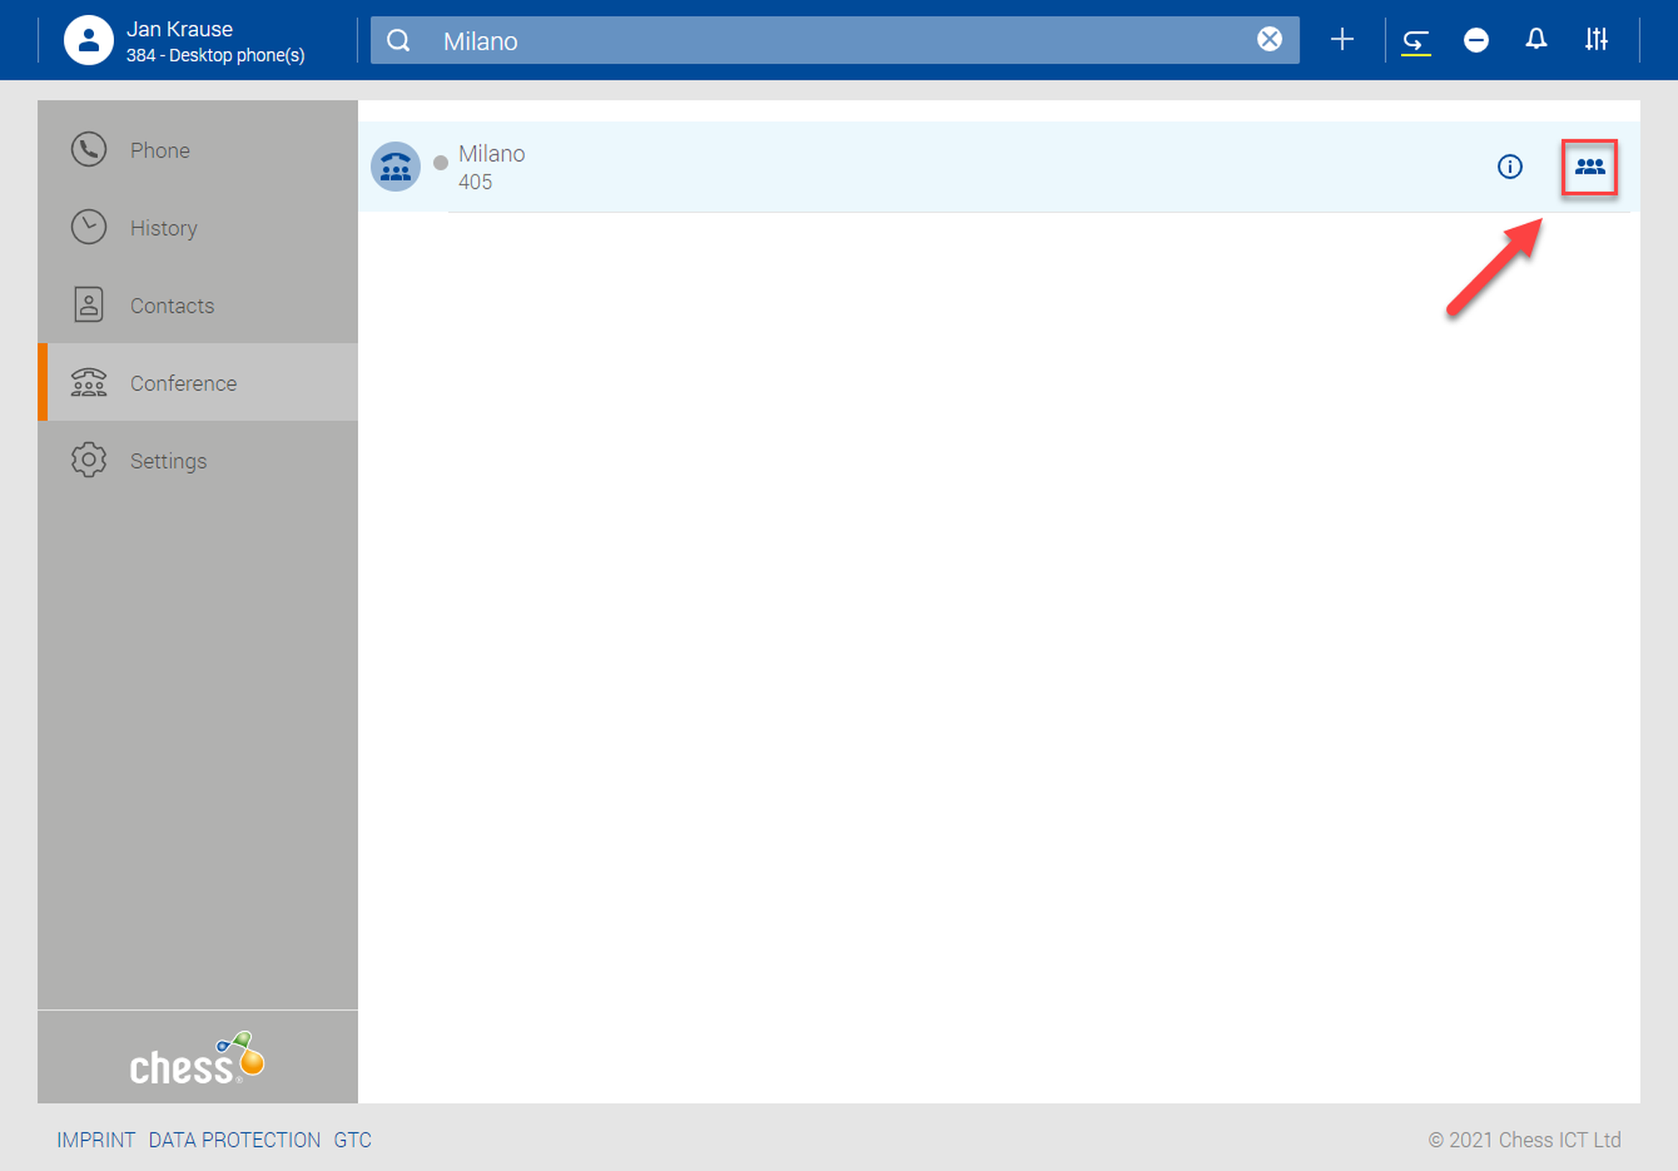Open the sliders settings icon in header
The height and width of the screenshot is (1171, 1678).
pyautogui.click(x=1596, y=39)
